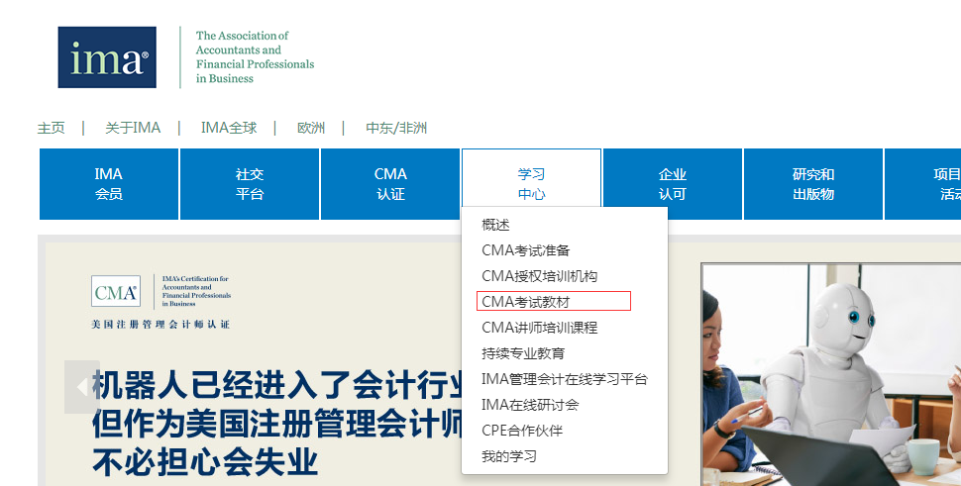Image resolution: width=961 pixels, height=486 pixels.
Task: Open the IMA会员 navigation tab
Action: click(x=108, y=184)
